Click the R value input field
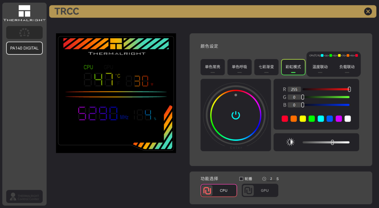This screenshot has height=208, width=379. [x=294, y=89]
